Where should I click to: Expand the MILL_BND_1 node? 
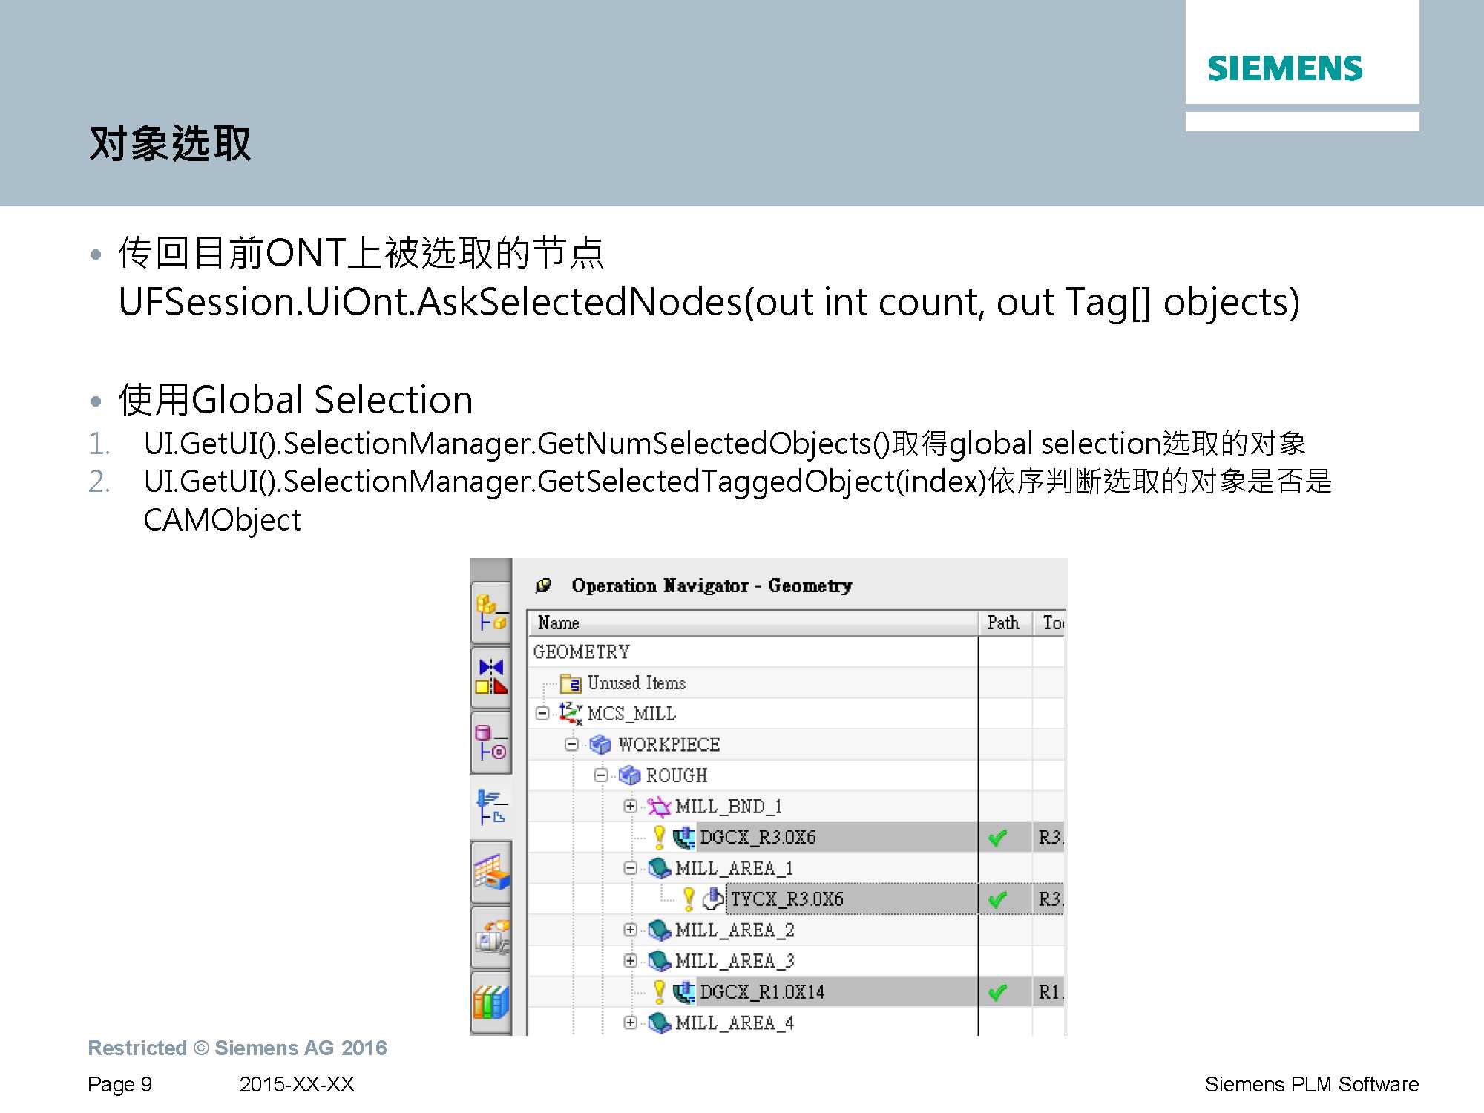point(631,807)
